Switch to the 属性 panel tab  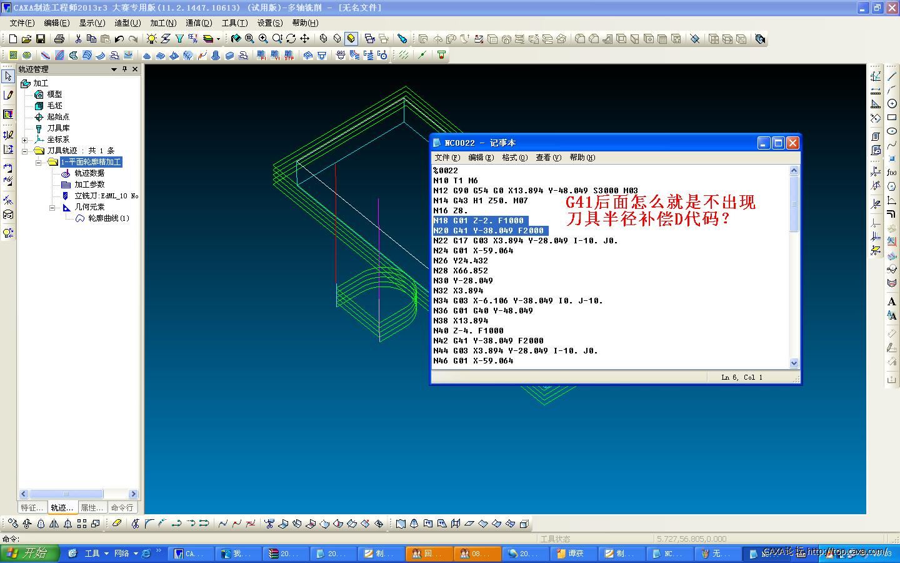92,507
